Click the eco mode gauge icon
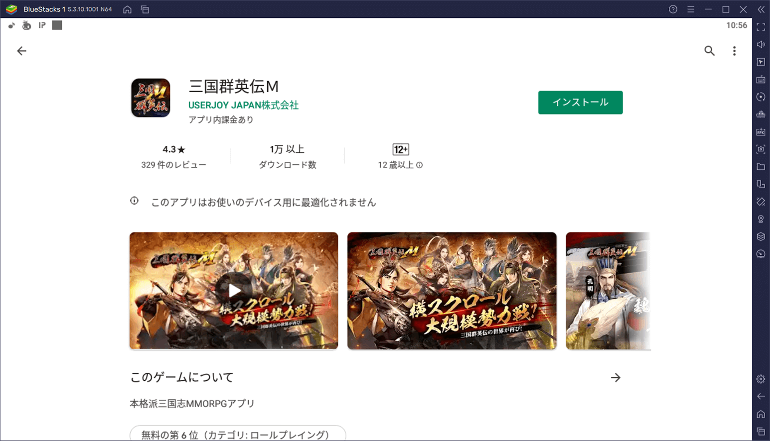The height and width of the screenshot is (441, 770). 761,254
